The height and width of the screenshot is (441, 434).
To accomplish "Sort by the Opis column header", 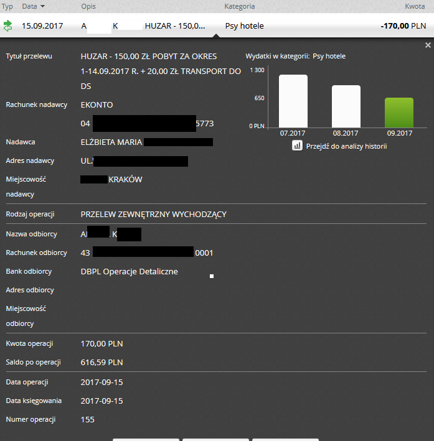I will [88, 6].
